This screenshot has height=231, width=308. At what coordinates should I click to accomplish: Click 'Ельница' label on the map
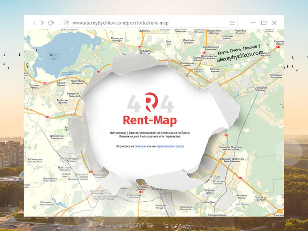point(241,196)
